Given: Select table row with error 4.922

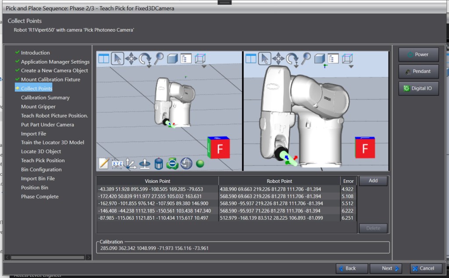Looking at the screenshot, I should pyautogui.click(x=227, y=189).
